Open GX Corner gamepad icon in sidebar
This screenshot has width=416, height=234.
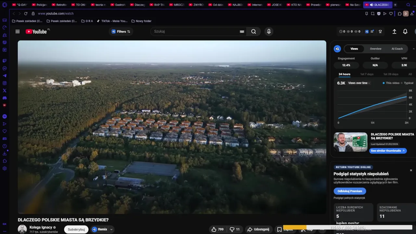5,20
